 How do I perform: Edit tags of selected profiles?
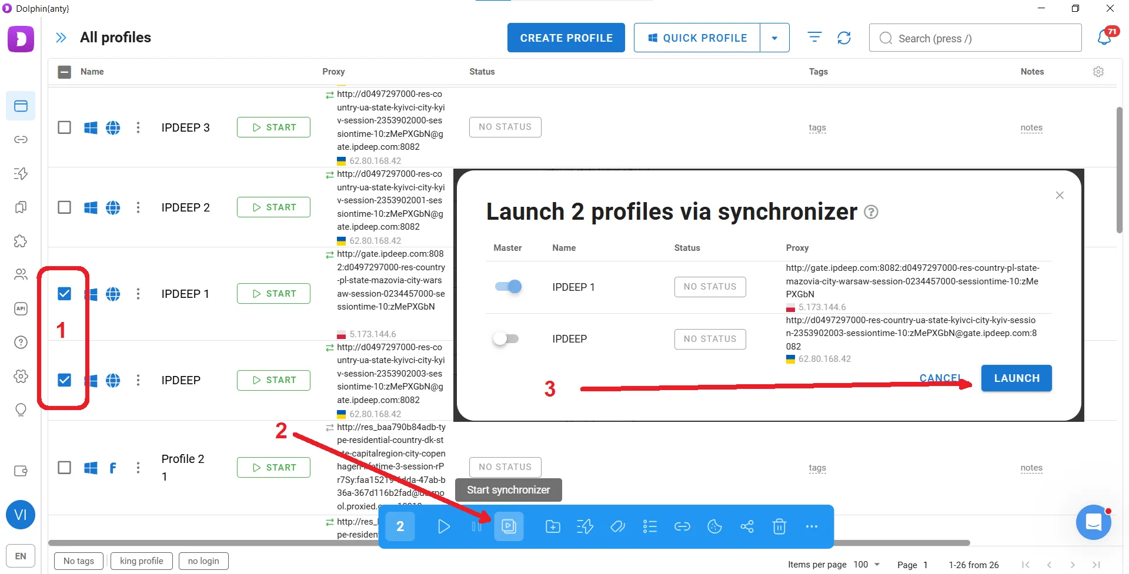click(617, 526)
